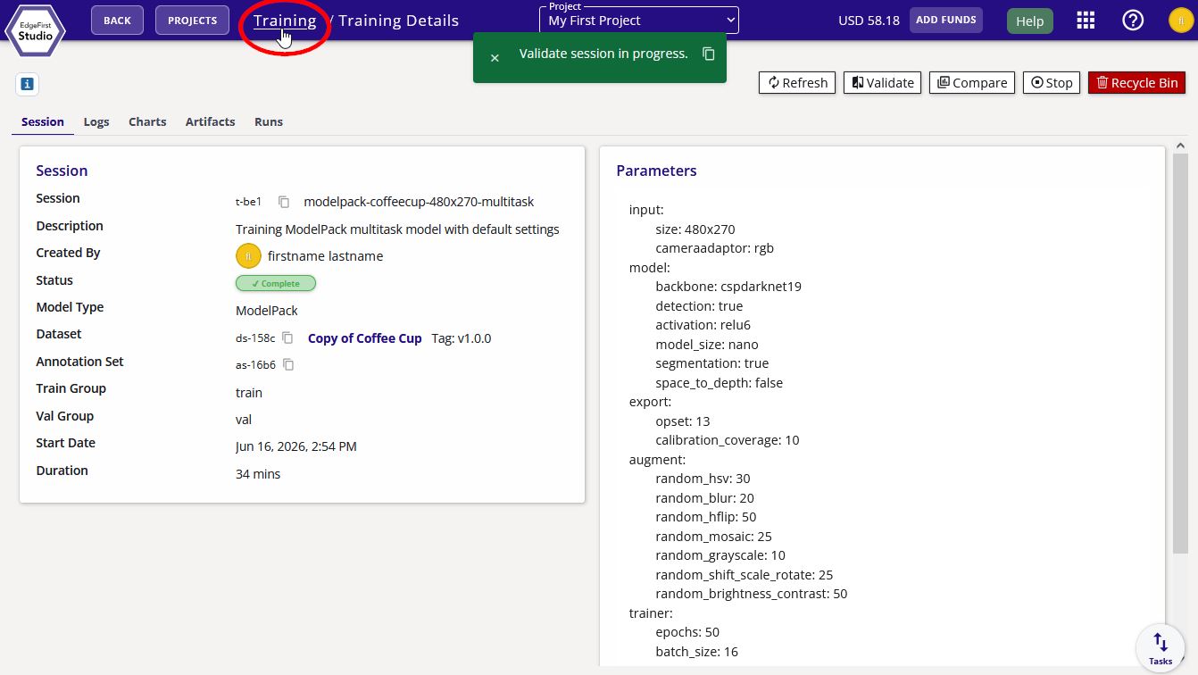Click the session description text
Viewport: 1198px width, 675px height.
coord(397,229)
